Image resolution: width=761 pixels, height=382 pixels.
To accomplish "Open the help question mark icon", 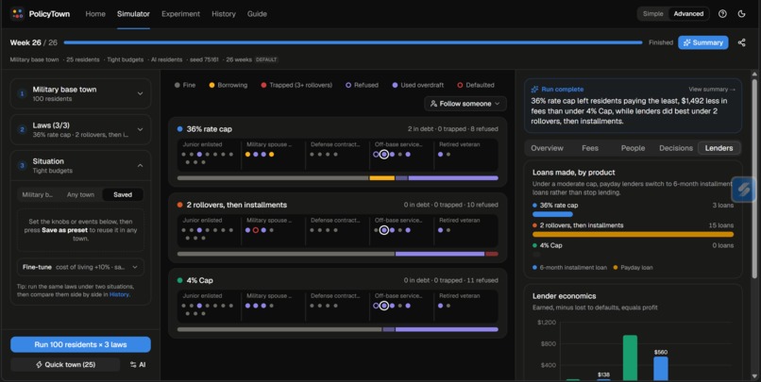I will pyautogui.click(x=722, y=13).
